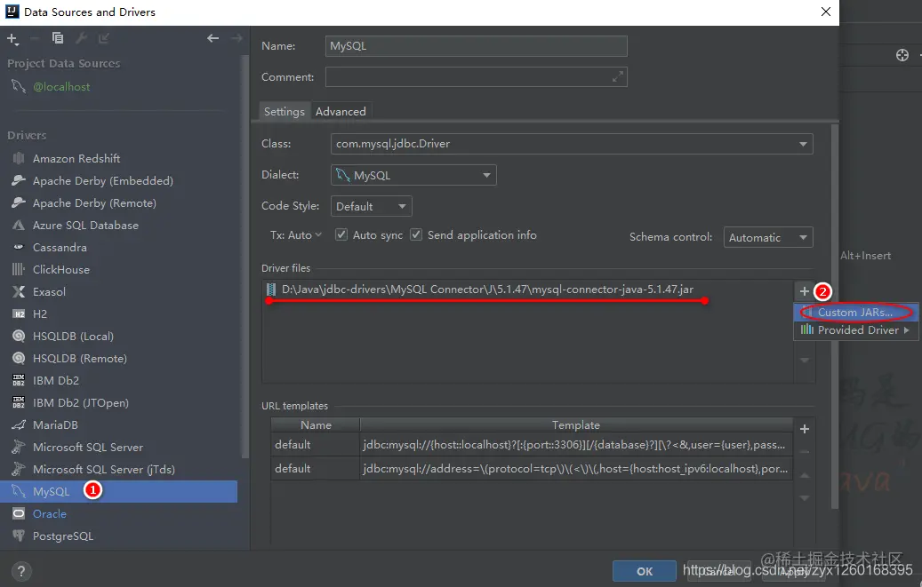
Task: Select the Cassandra driver entry
Action: [60, 248]
